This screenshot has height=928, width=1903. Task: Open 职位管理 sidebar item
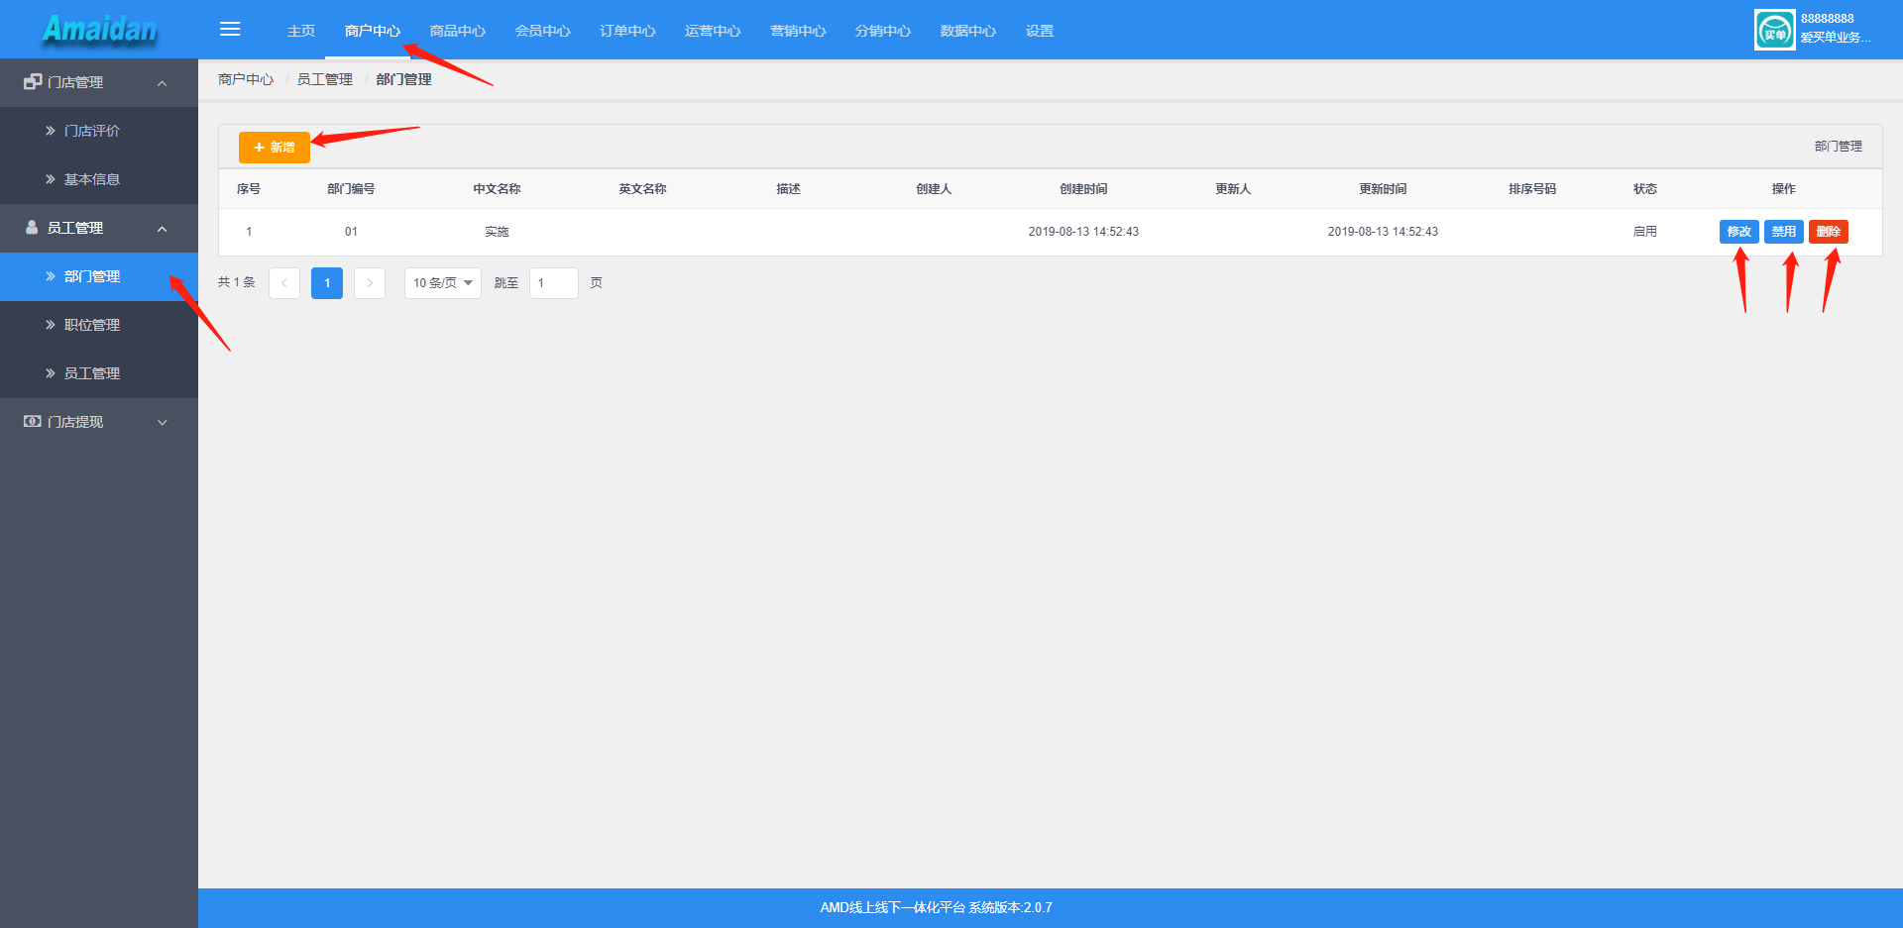99,325
